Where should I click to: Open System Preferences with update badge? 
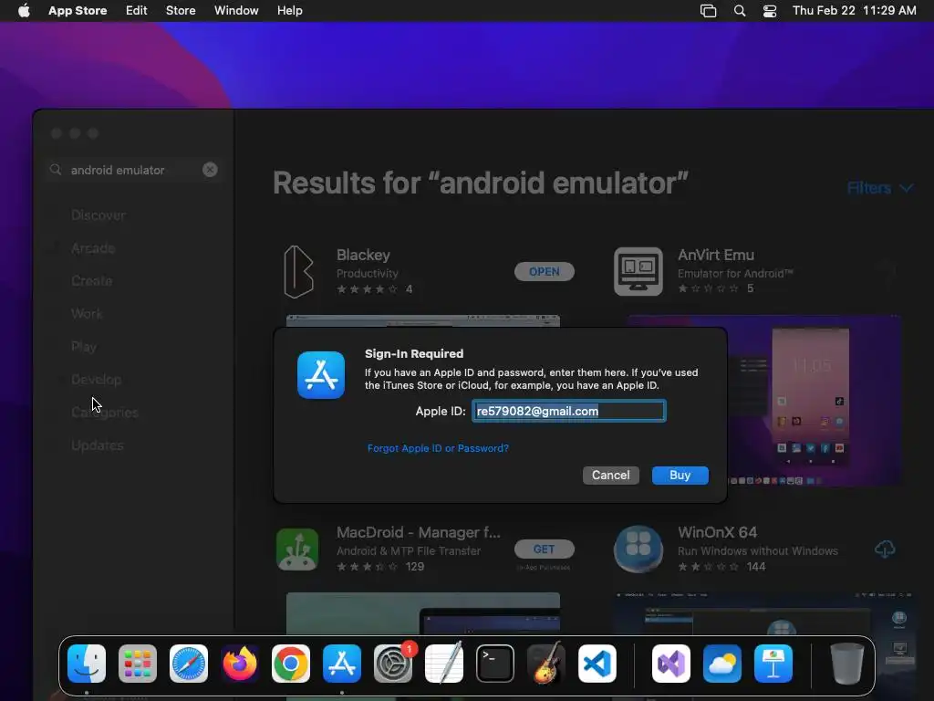[x=393, y=664]
